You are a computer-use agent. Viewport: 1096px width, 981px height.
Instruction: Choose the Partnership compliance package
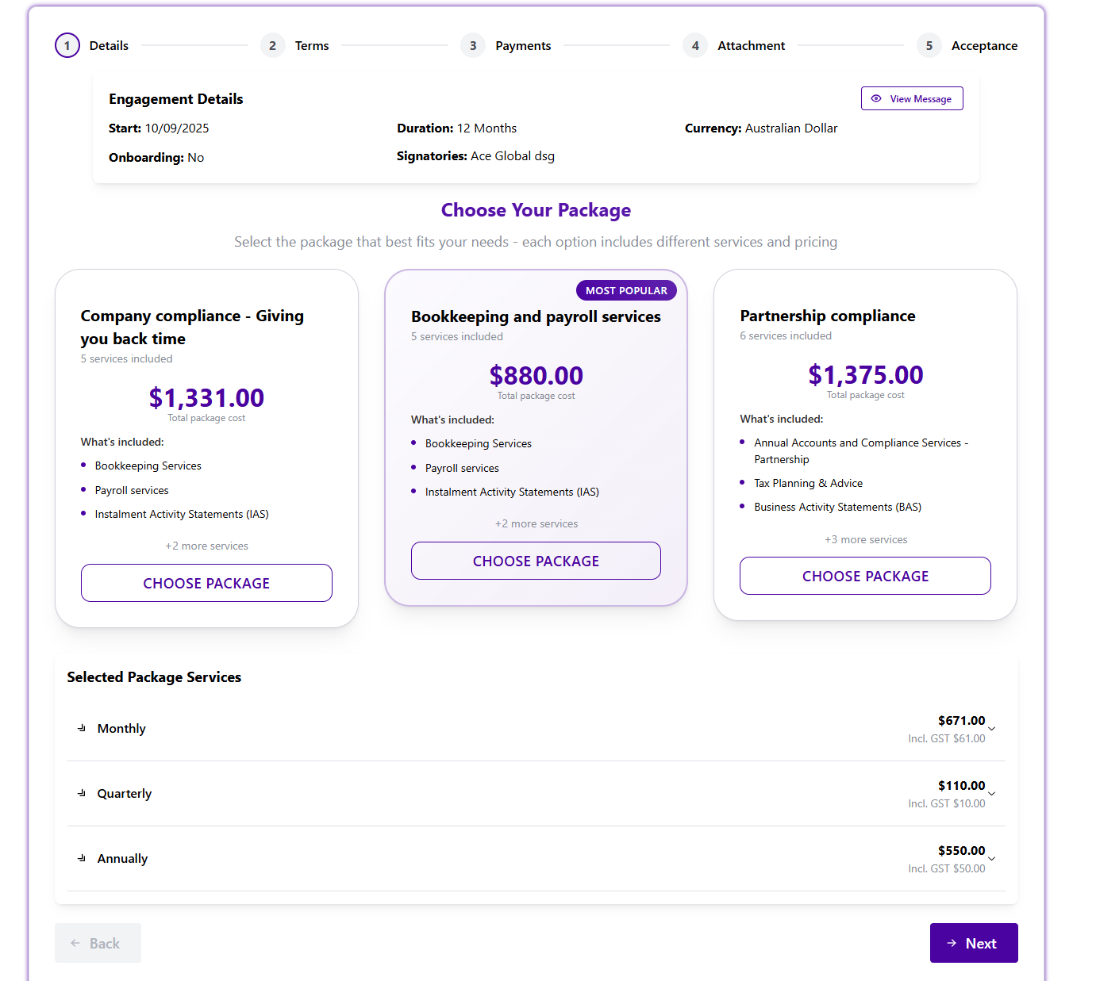(x=865, y=576)
